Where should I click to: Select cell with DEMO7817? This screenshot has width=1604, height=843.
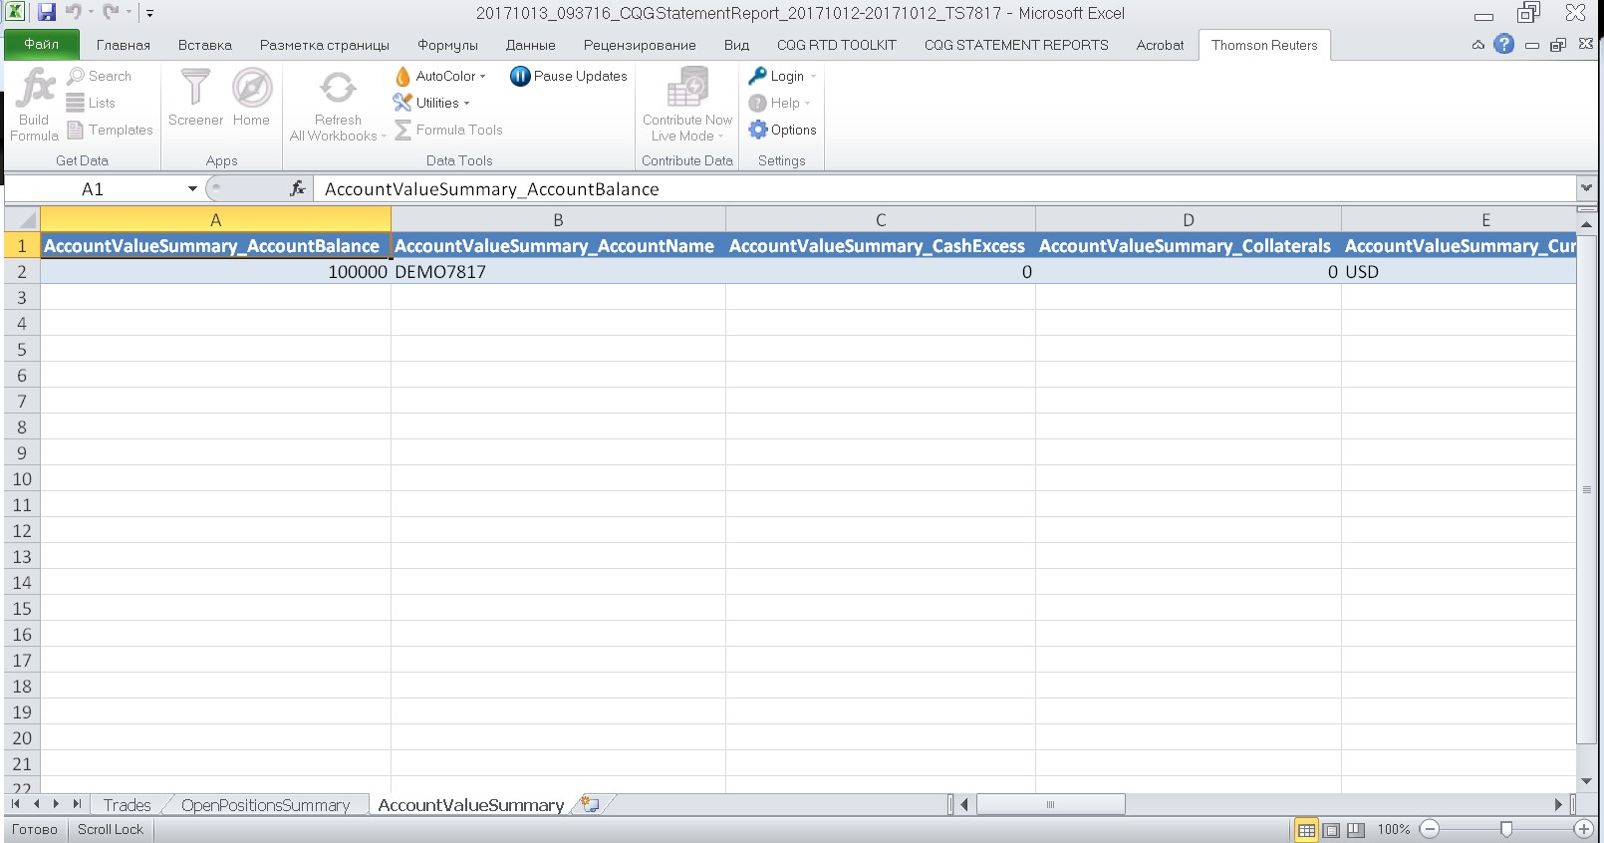(x=558, y=271)
